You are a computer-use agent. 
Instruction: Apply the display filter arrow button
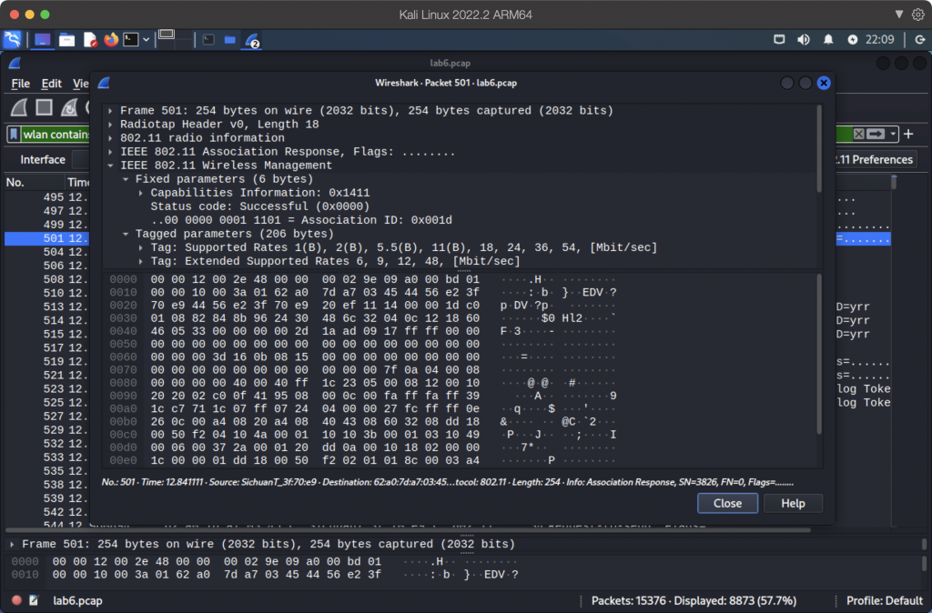point(876,134)
